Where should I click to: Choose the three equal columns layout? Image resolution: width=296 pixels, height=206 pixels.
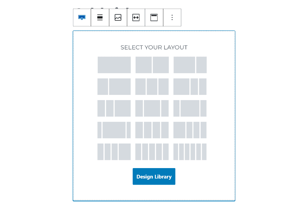pos(152,87)
